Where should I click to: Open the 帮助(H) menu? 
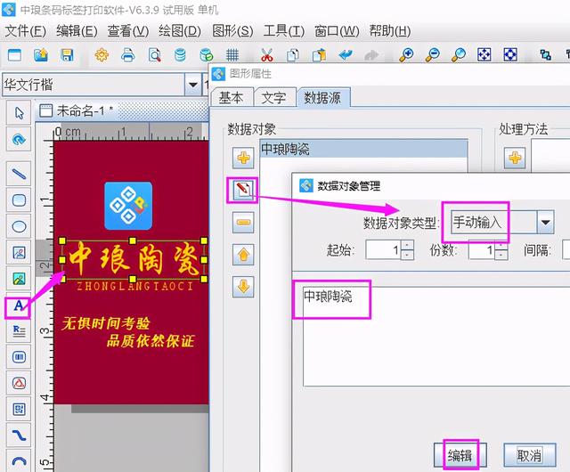390,31
